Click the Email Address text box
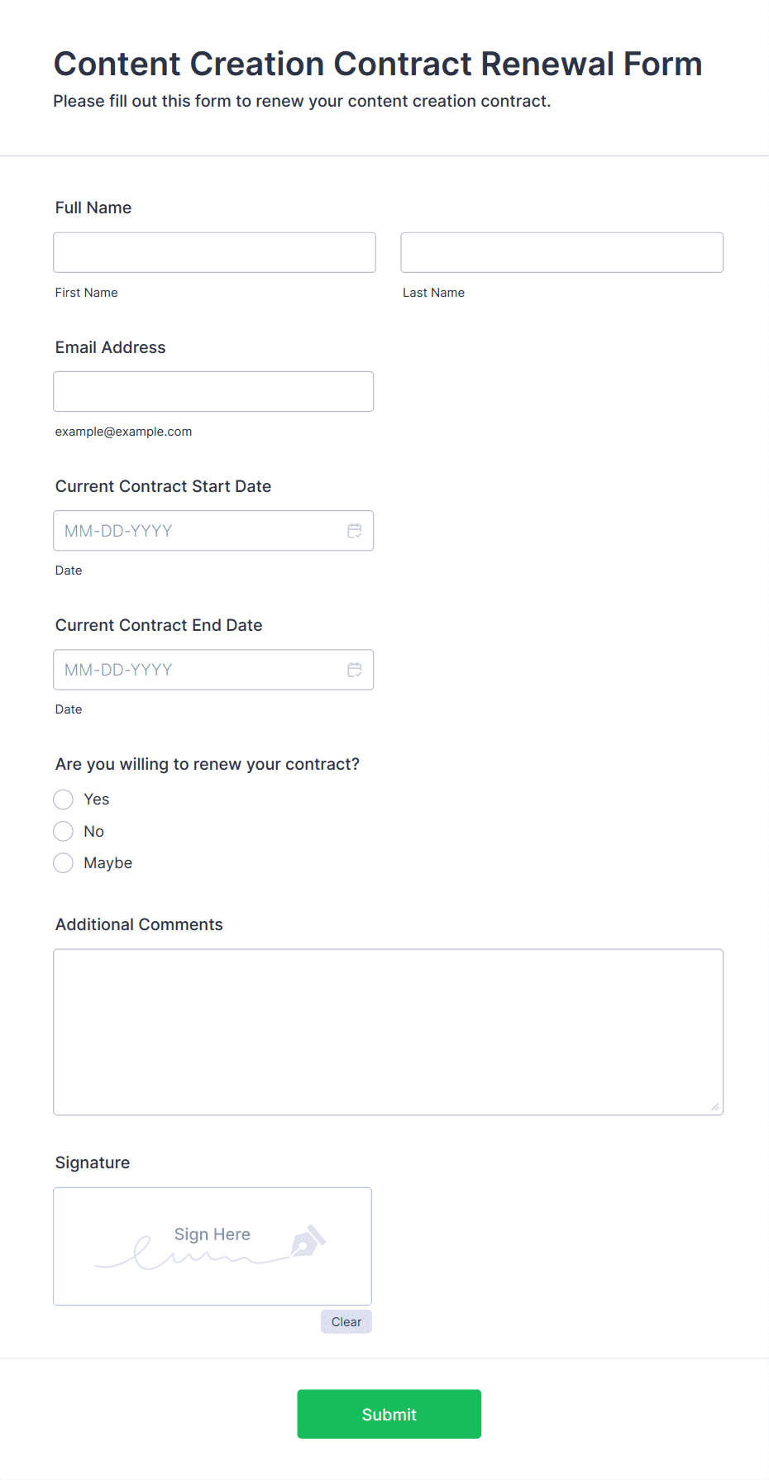This screenshot has height=1480, width=769. (x=213, y=391)
